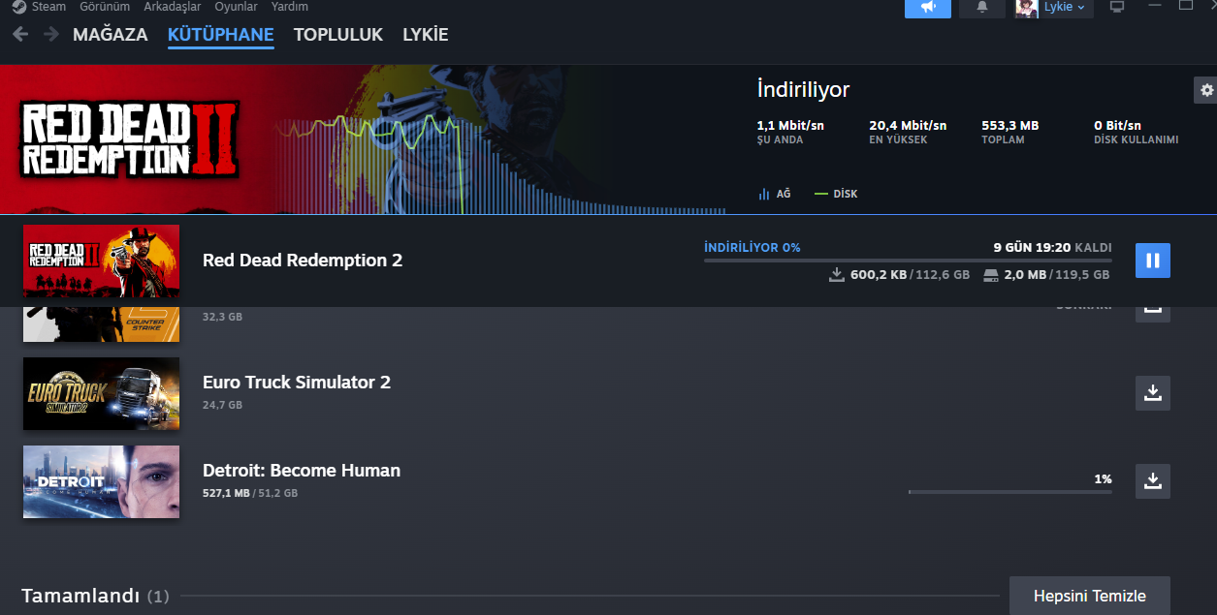Click Red Dead Redemption 2 thumbnail
Viewport: 1217px width, 615px height.
coord(102,261)
